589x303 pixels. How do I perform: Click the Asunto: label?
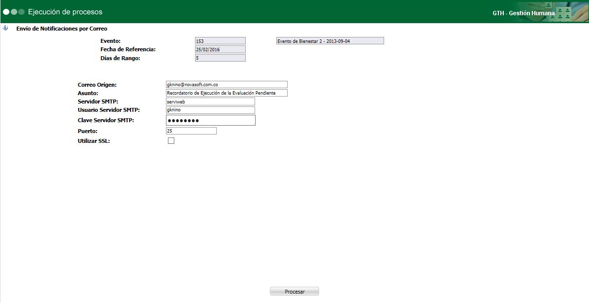(88, 93)
